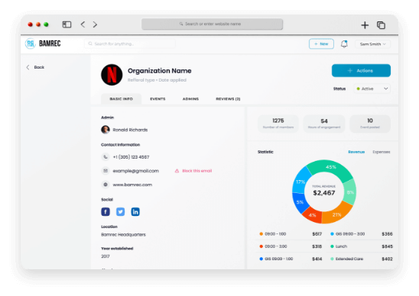Switch statistic to Revenue
Screen dimensions: 419x296
[356, 152]
